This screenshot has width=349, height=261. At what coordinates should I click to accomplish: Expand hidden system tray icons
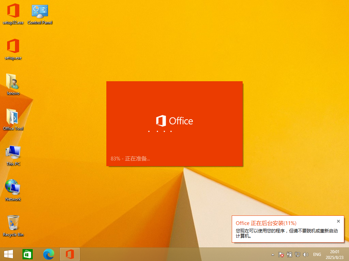[273, 255]
